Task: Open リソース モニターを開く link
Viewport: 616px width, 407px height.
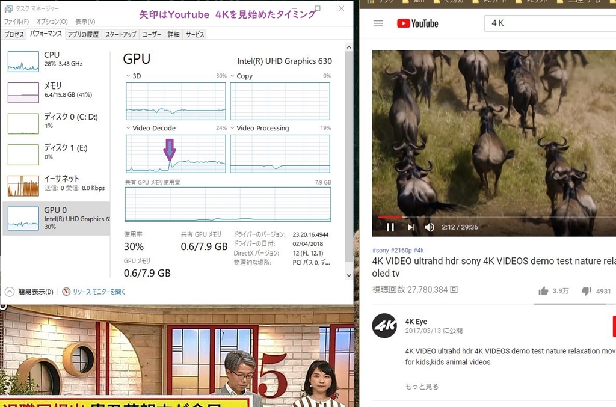Action: [x=99, y=292]
